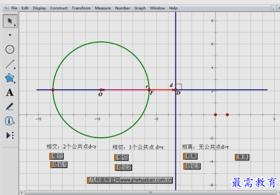
Task: Open the Display menu
Action: pos(39,8)
